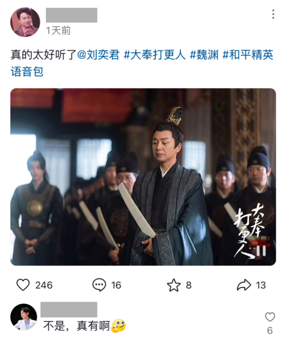291x340 pixels.
Task: Like the comment "不是，真有啊"
Action: [x=270, y=317]
